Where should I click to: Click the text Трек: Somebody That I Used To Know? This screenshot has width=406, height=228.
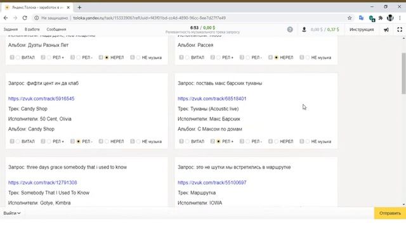point(49,193)
